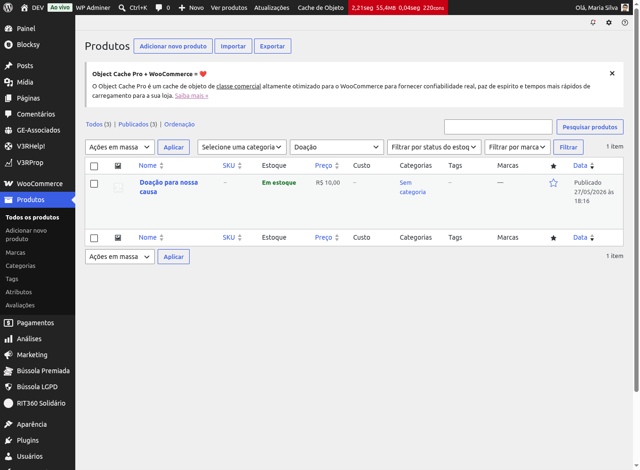The height and width of the screenshot is (470, 640).
Task: Open Filtrar por marca dropdown
Action: click(x=518, y=147)
